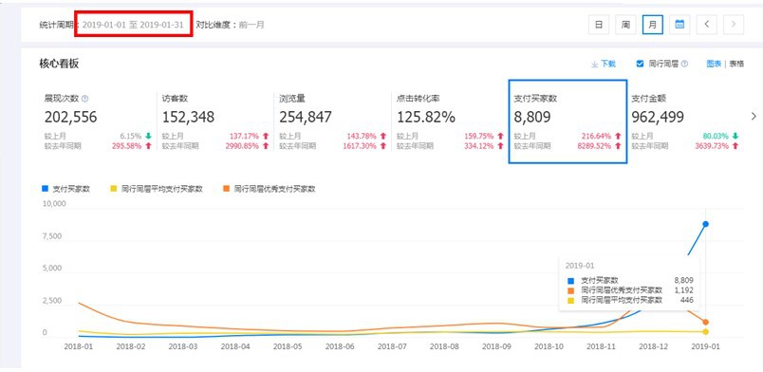
Task: Toggle 同行同层优秀支付买家数 orange legend swatch
Action: [226, 189]
